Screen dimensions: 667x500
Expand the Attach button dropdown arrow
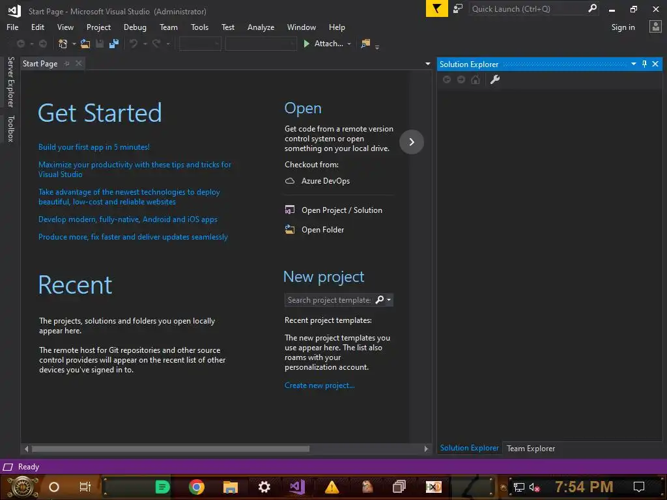pos(349,44)
